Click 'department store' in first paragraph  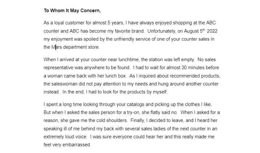tap(81, 47)
